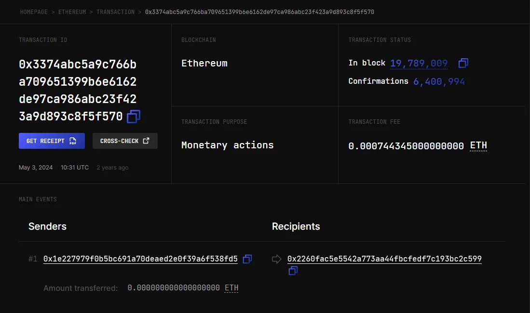This screenshot has width=530, height=313.
Task: Open recipient address 0x2260fac5e554… link
Action: click(384, 259)
